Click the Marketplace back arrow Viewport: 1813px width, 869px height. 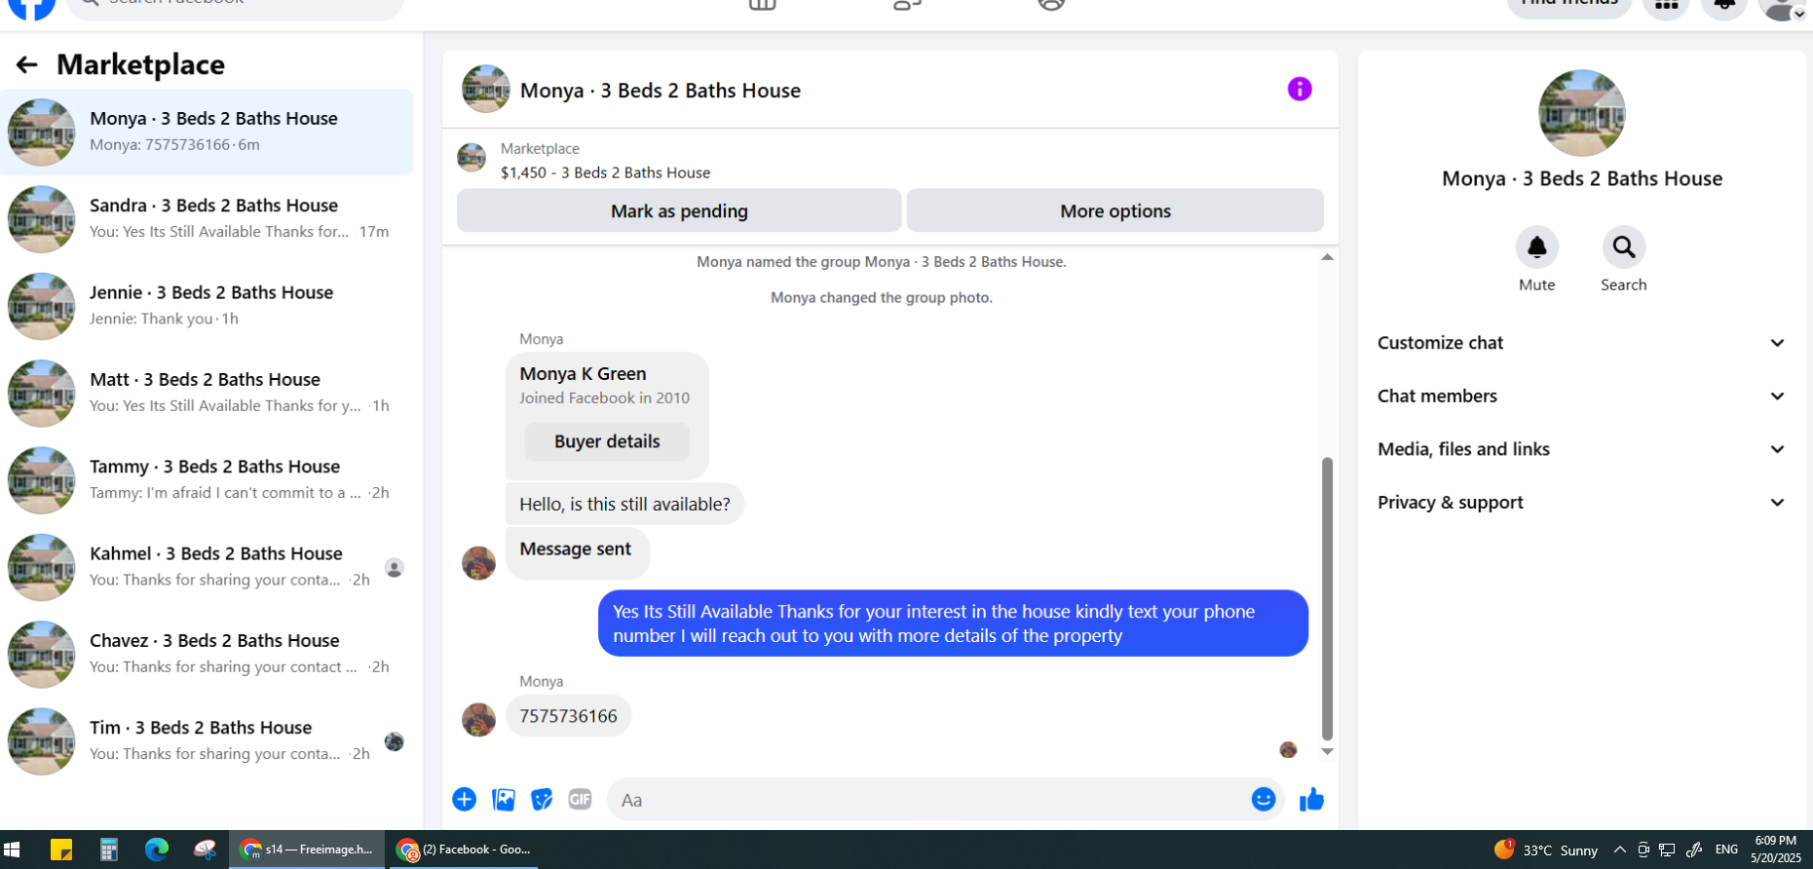point(26,65)
